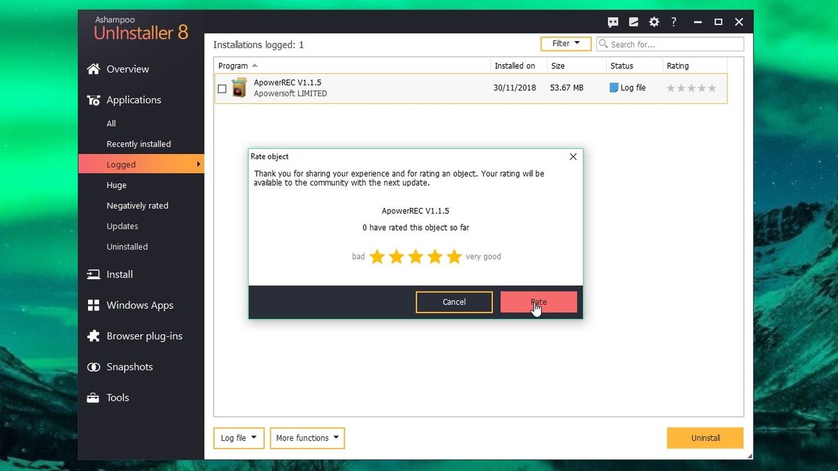Open the Log file dropdown at bottom
This screenshot has width=838, height=471.
click(x=239, y=438)
